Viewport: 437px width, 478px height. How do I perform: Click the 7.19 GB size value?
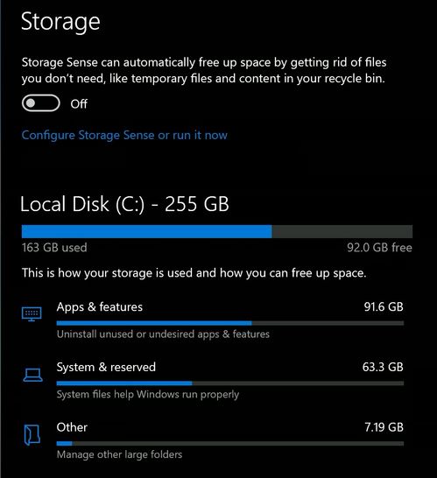coord(384,427)
